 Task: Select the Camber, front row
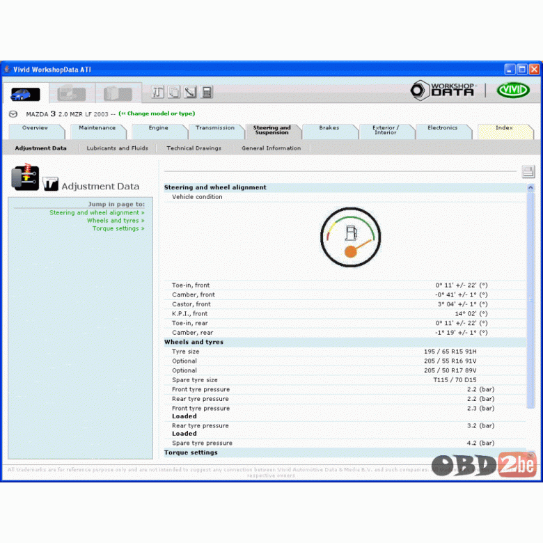[345, 294]
